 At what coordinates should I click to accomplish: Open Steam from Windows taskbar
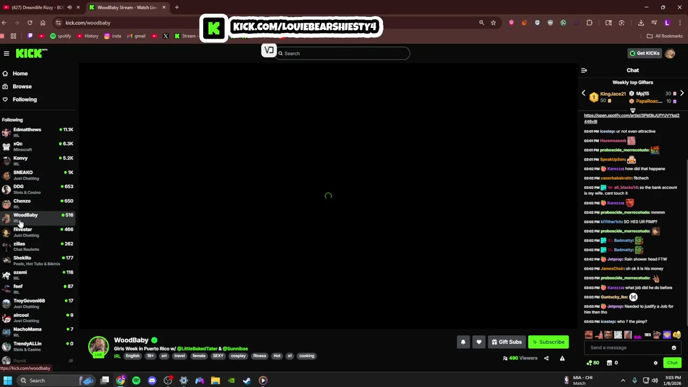coord(247,381)
